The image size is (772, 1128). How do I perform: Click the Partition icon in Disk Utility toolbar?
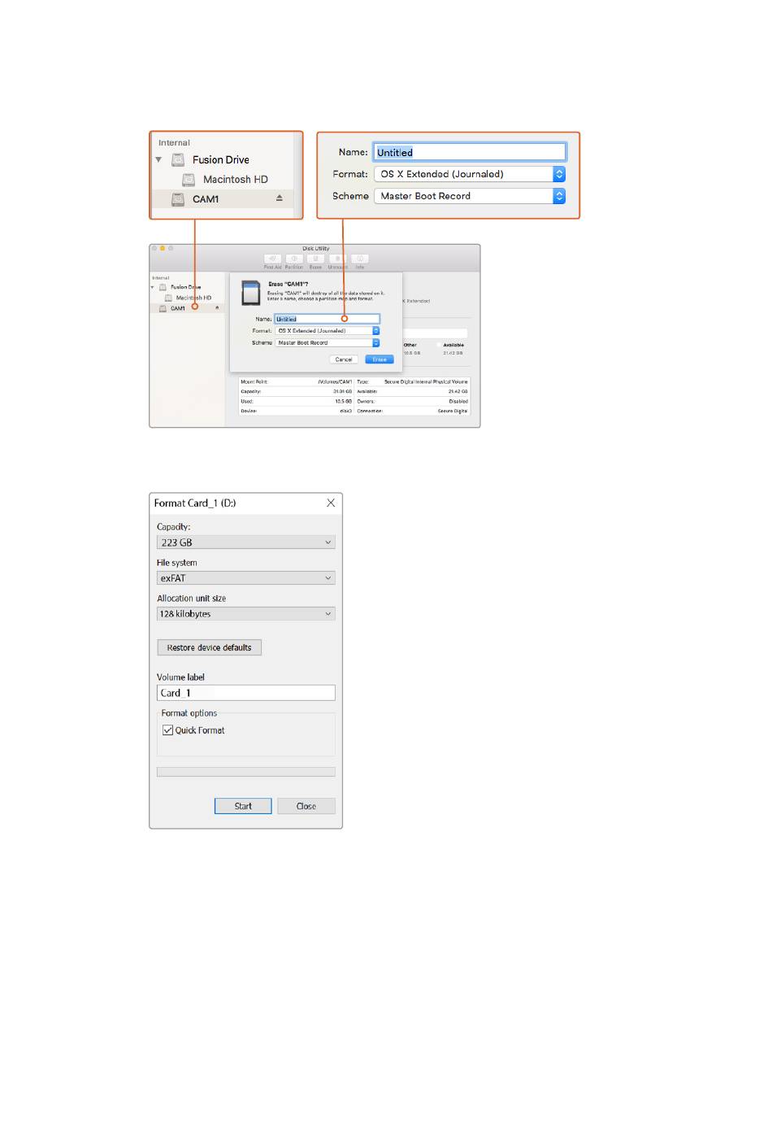(x=294, y=259)
